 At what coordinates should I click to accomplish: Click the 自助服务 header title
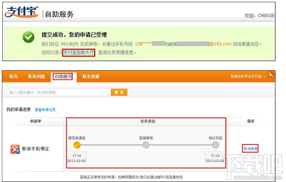click(59, 14)
